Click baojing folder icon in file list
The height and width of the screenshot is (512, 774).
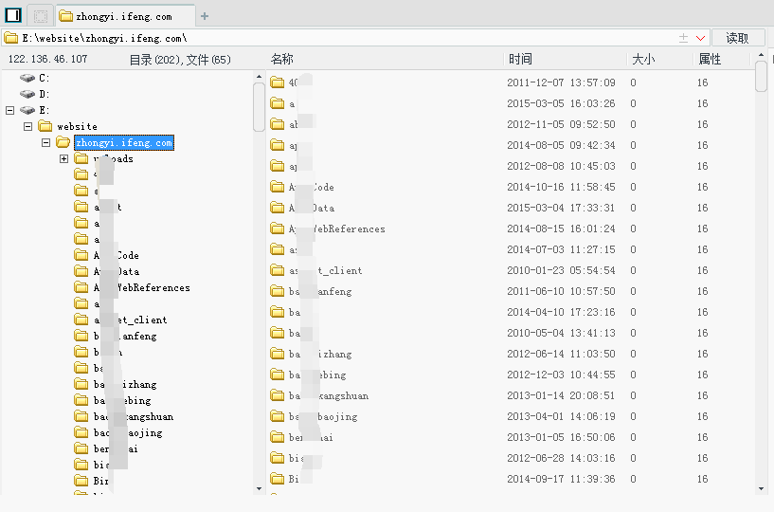[x=278, y=416]
